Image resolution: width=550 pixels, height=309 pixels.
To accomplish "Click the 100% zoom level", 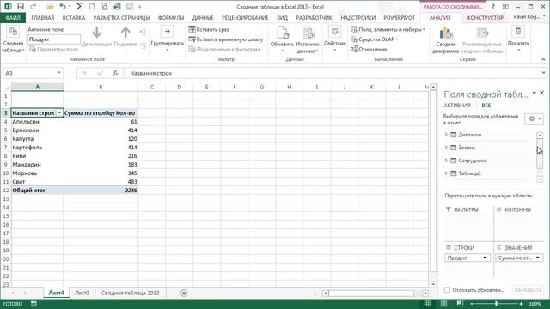I will pyautogui.click(x=535, y=304).
